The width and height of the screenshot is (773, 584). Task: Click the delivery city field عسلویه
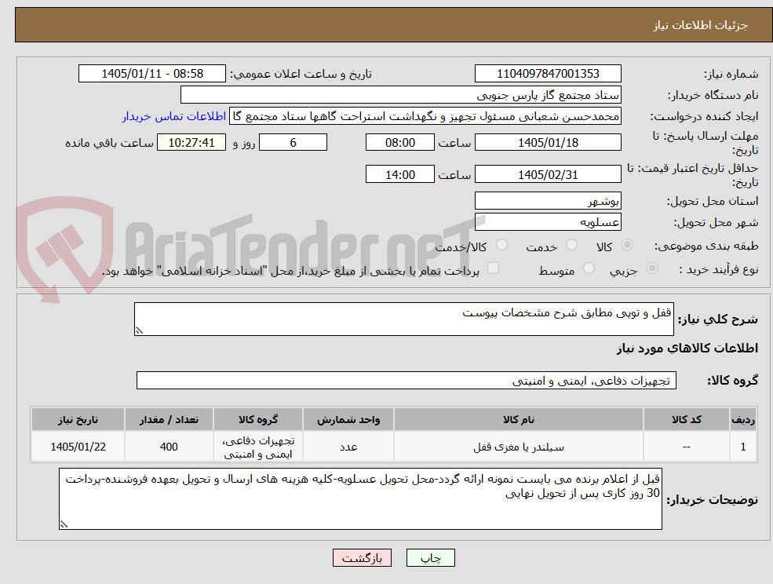tap(548, 222)
